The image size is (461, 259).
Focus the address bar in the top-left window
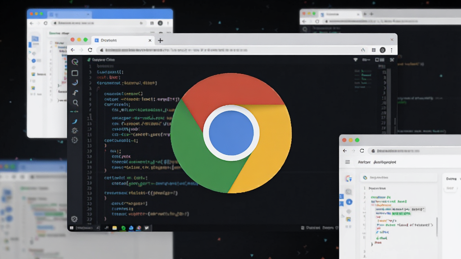pos(99,23)
